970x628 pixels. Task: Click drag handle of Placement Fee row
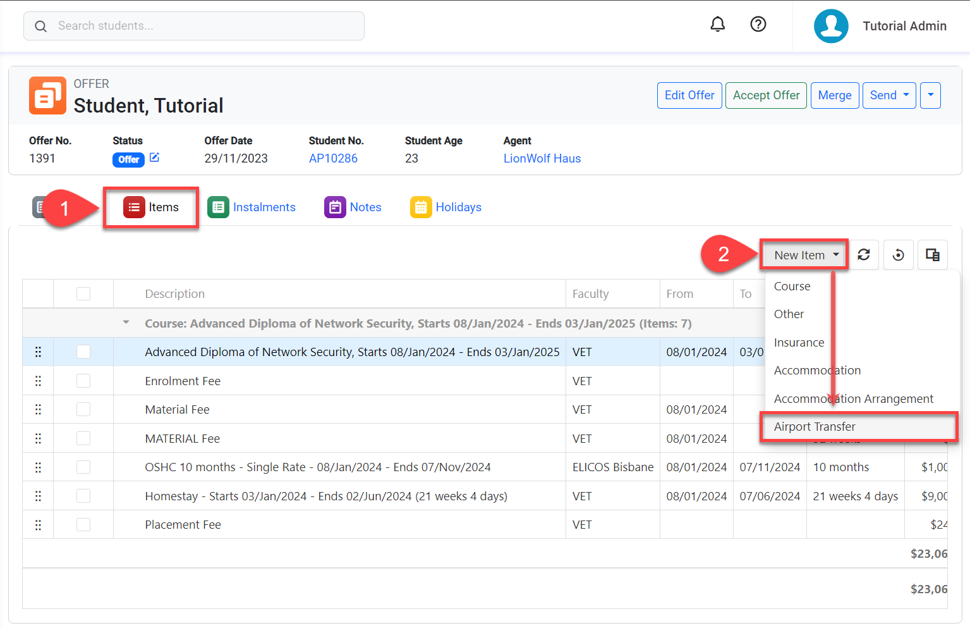pos(38,524)
